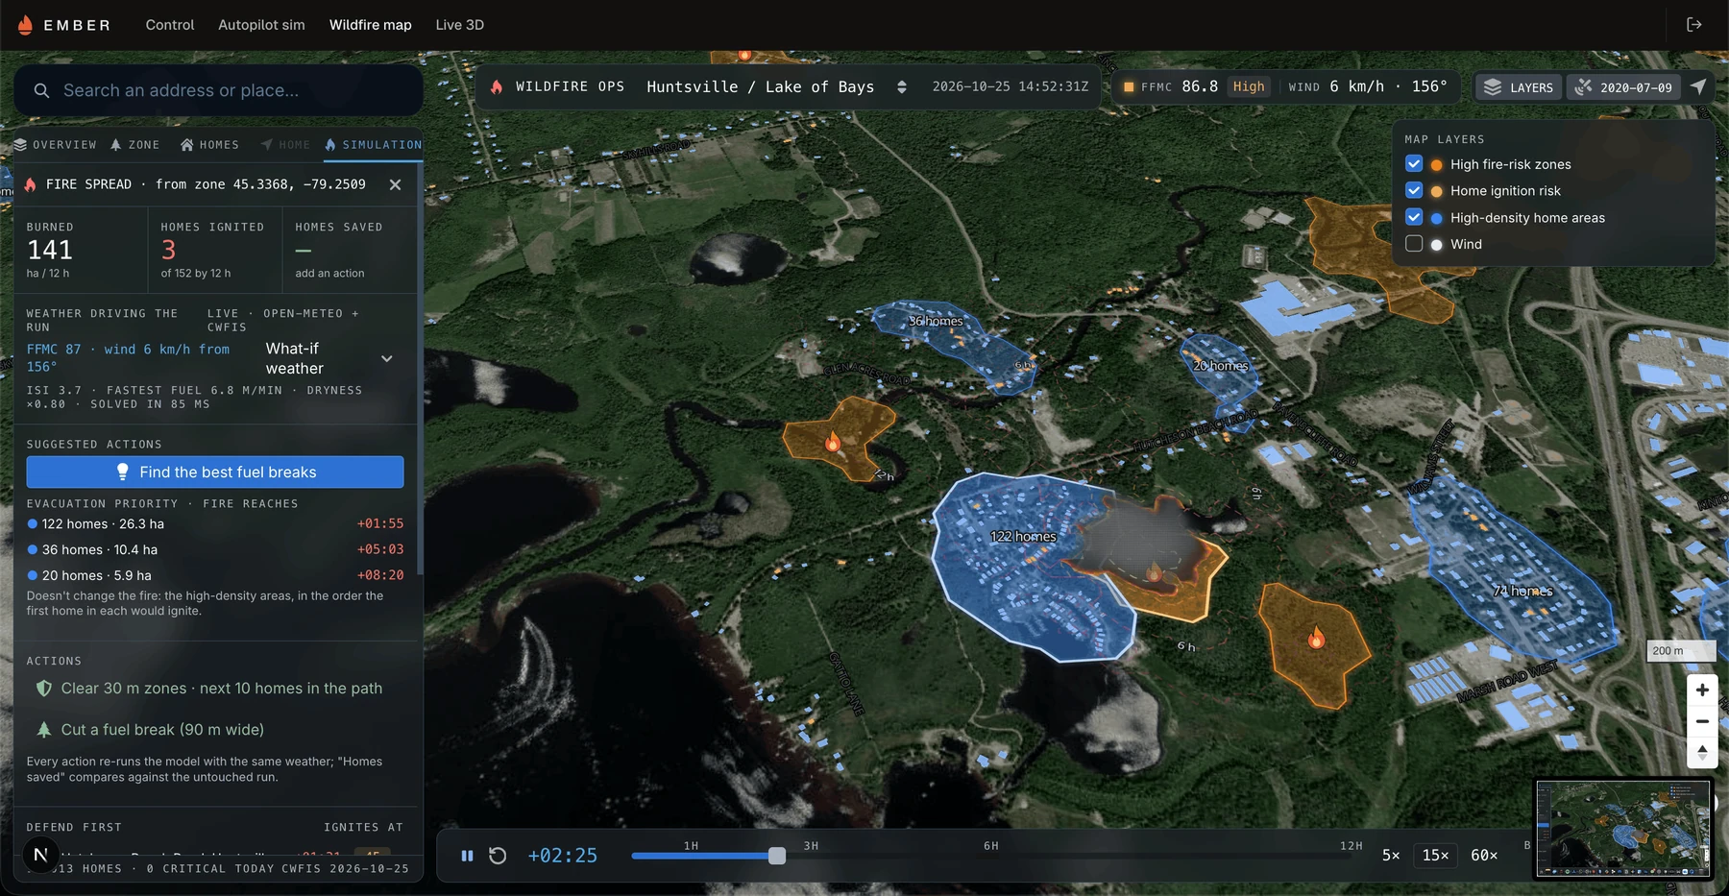Click the tree icon beside Cut a fuel break

[43, 730]
